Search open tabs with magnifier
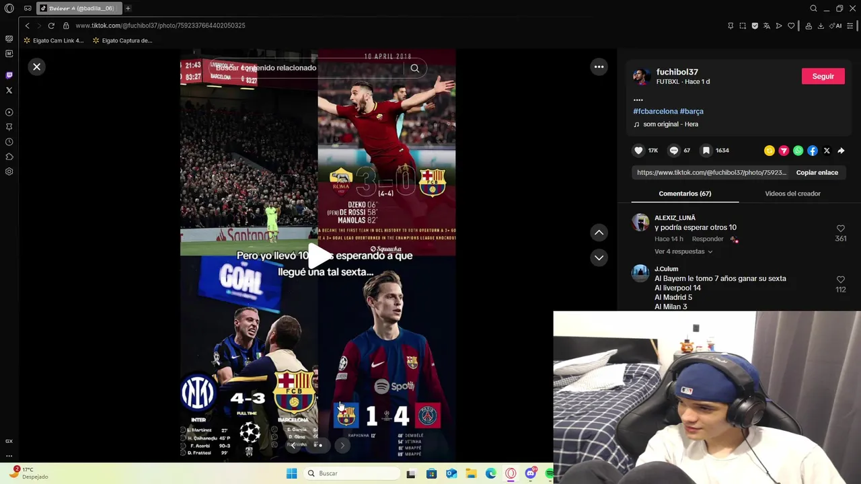861x484 pixels. coord(813,8)
